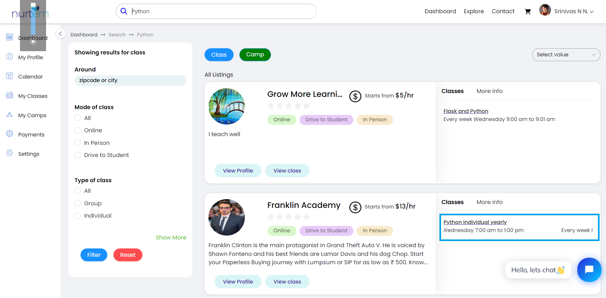Open the Flask and Python class link
Viewport: 606px width, 298px height.
click(x=466, y=111)
